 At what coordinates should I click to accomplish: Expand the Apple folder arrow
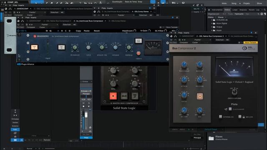212,30
